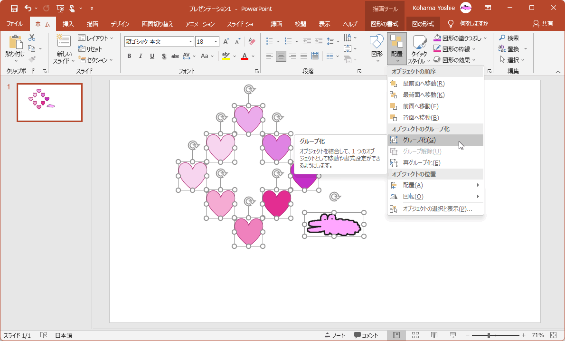Toggle bold formatting

click(129, 56)
